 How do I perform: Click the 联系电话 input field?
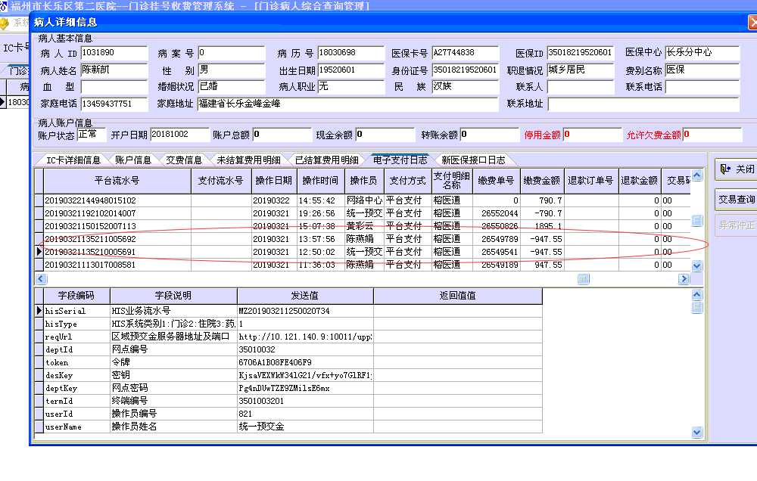[x=702, y=87]
